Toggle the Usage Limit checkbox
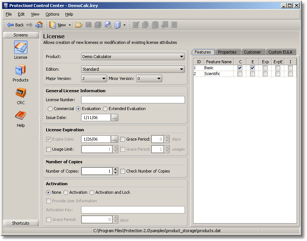The image size is (307, 241). pos(49,149)
